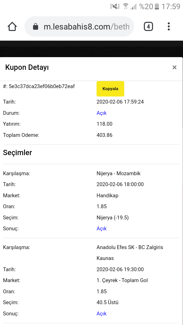183x325 pixels.
Task: Tap the Seçimler section heading
Action: (x=18, y=153)
